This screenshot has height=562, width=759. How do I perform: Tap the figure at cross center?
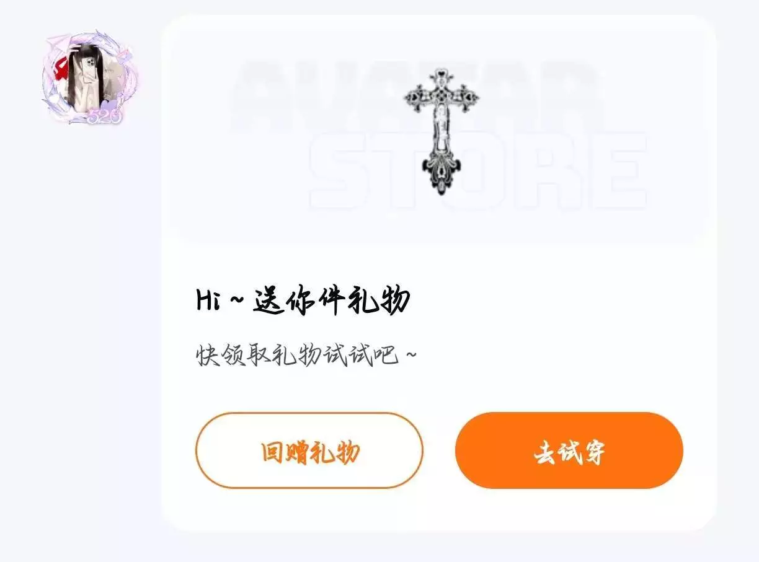click(442, 126)
